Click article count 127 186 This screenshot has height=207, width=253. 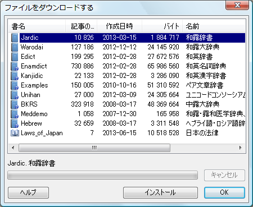82,47
